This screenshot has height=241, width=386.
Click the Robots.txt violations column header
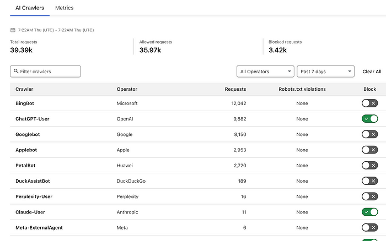click(x=302, y=89)
